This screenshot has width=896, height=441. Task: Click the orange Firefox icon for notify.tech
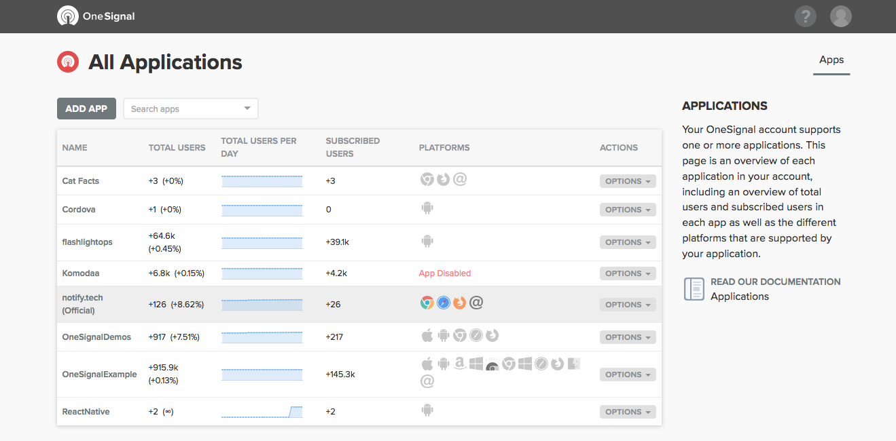click(460, 303)
